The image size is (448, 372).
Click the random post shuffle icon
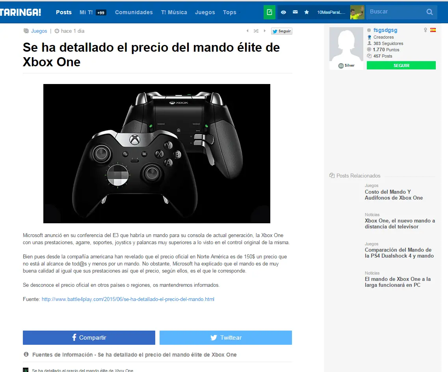[x=256, y=31]
